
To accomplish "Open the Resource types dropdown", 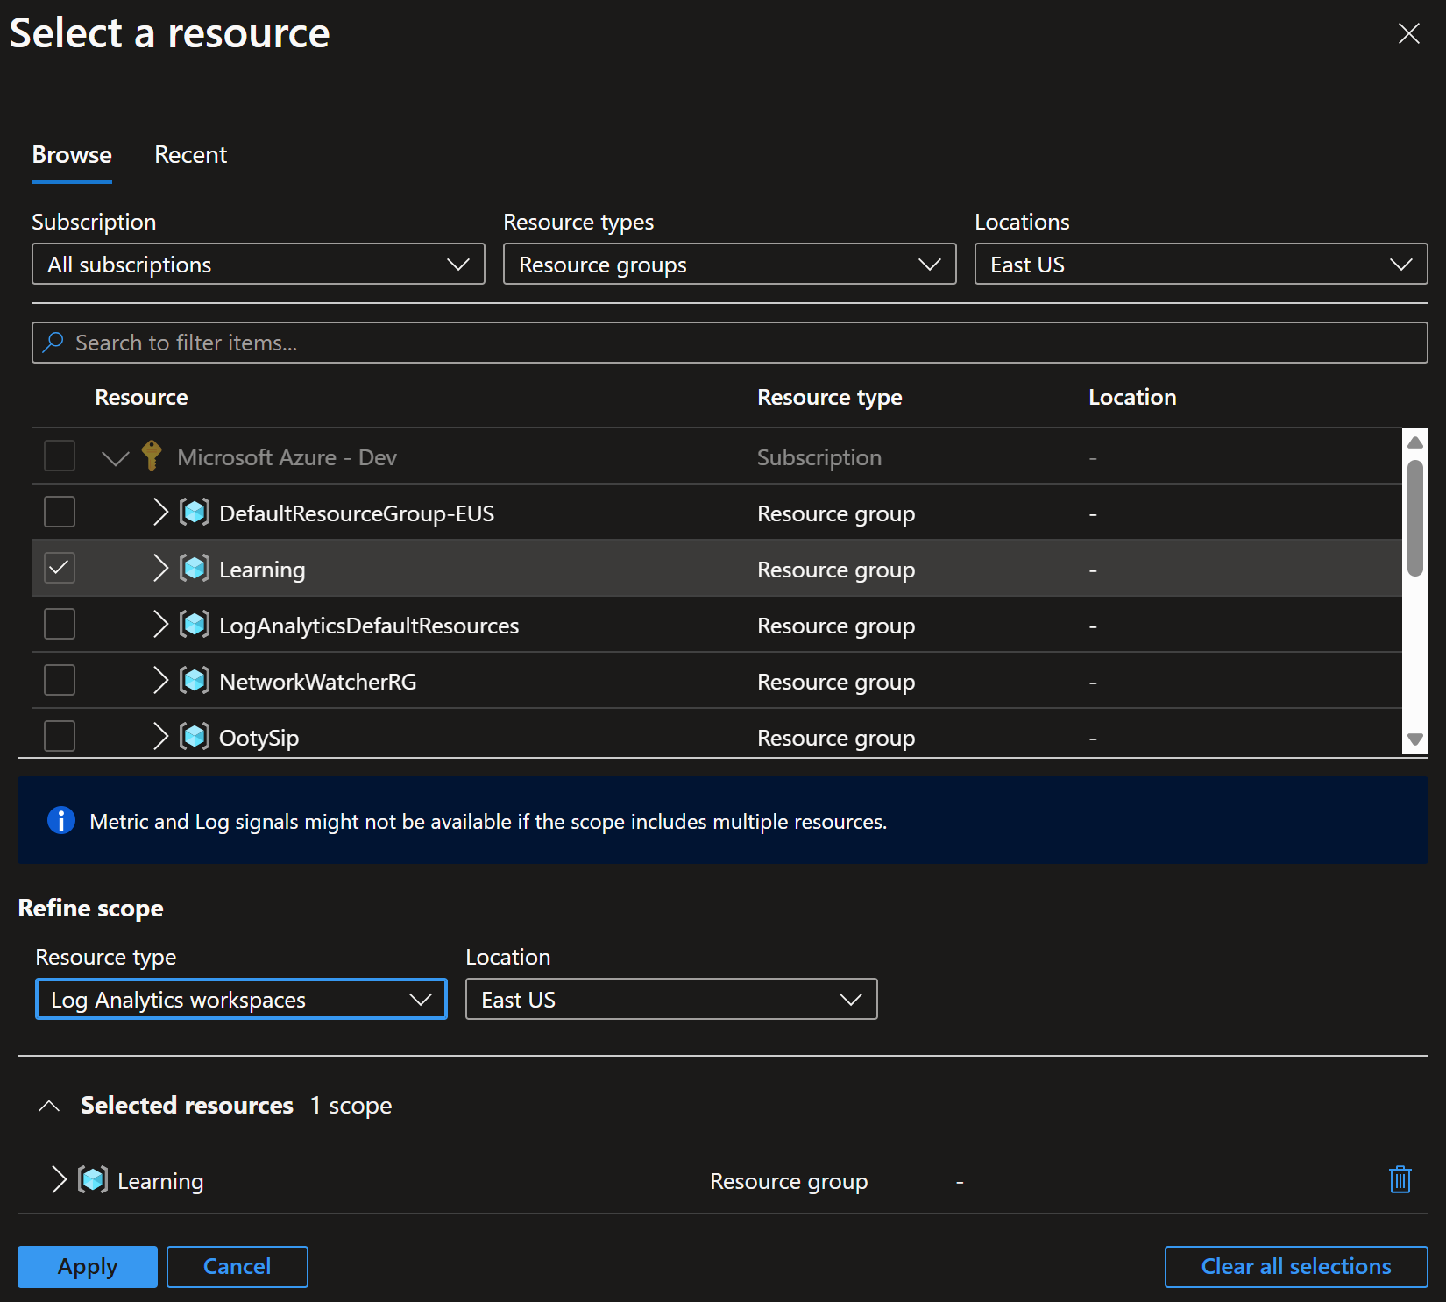I will click(729, 264).
